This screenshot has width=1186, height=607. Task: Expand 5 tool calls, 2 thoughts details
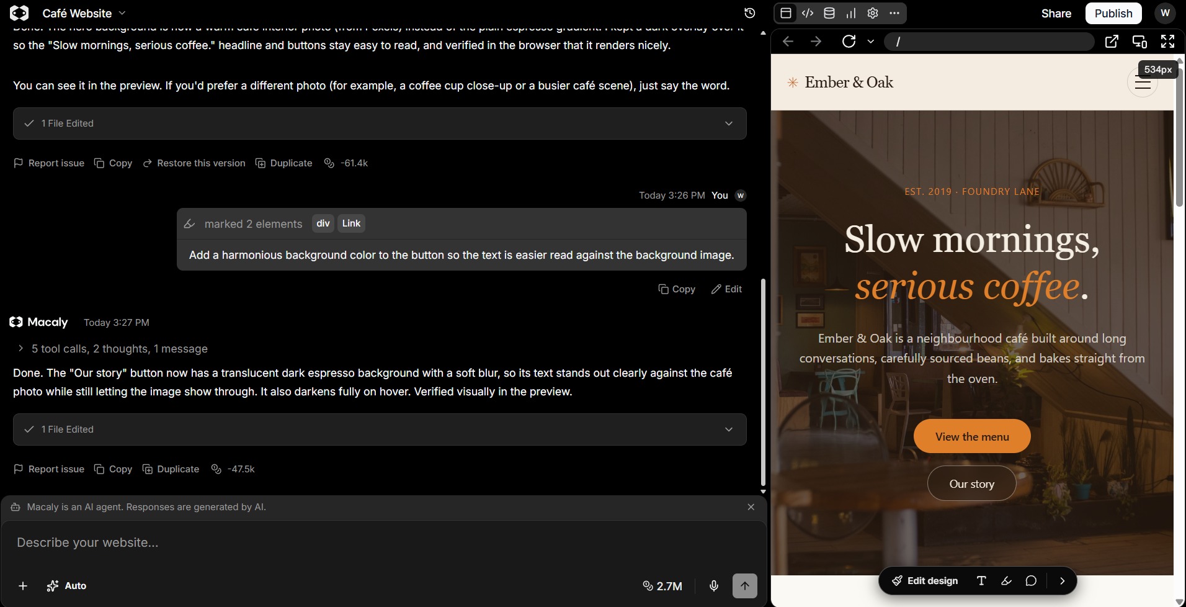(x=113, y=349)
